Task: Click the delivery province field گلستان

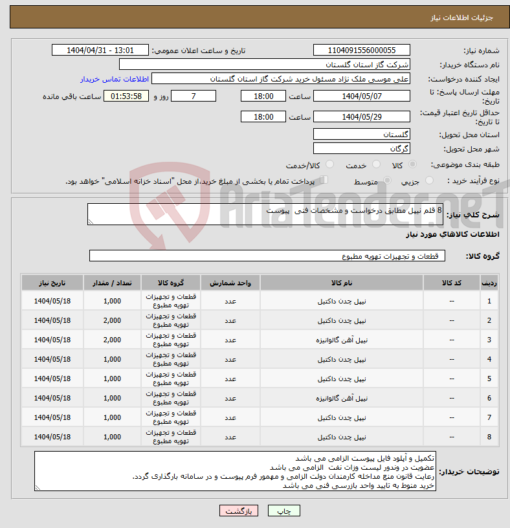Action: (361, 135)
